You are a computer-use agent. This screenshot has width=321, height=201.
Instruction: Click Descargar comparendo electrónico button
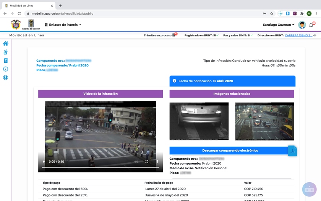[230, 150]
